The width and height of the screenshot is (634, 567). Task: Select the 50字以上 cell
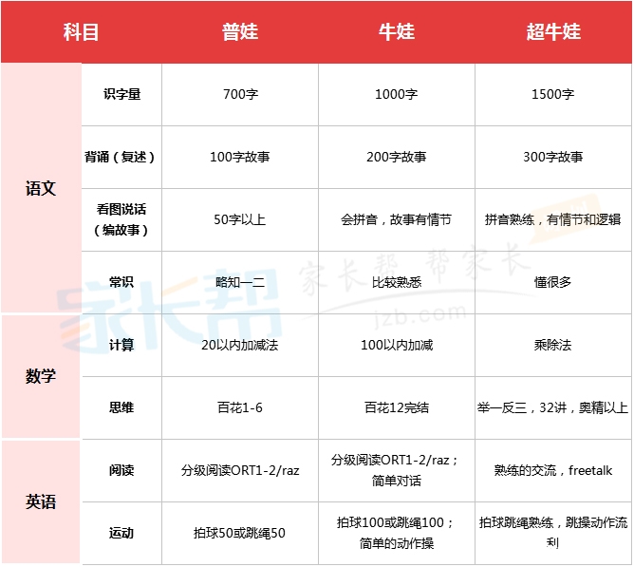click(x=240, y=219)
